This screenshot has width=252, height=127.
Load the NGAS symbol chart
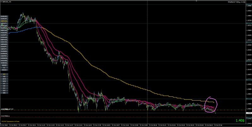click(4, 70)
